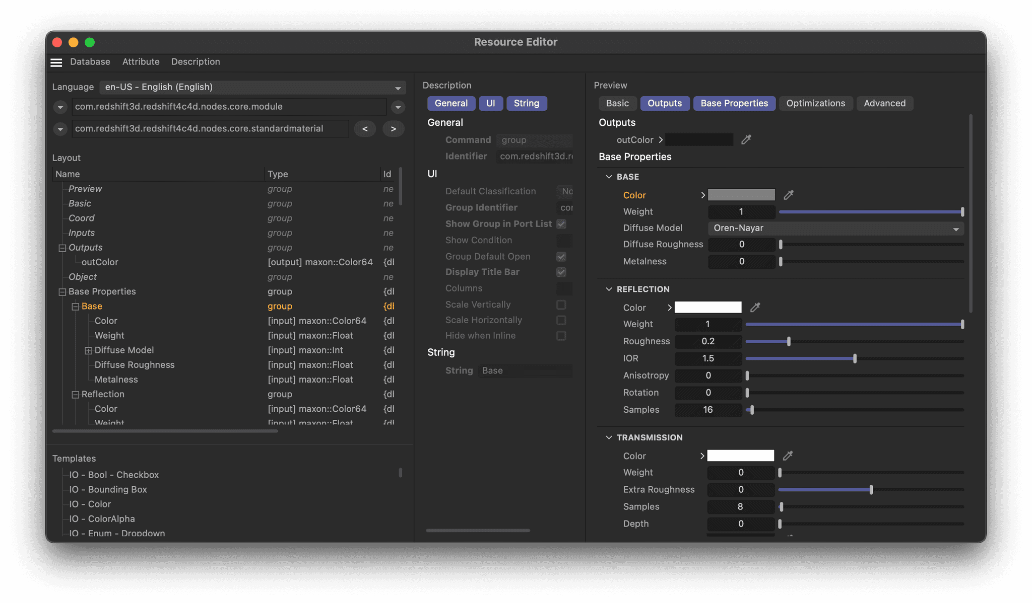Collapse the BASE section
Image resolution: width=1032 pixels, height=603 pixels.
coord(609,177)
